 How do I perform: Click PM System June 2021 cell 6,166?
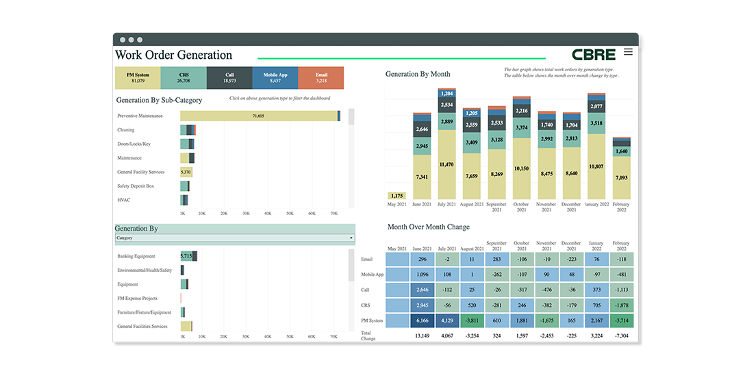coord(422,320)
